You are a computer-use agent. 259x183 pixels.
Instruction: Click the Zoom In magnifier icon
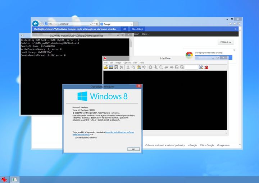coord(156,67)
